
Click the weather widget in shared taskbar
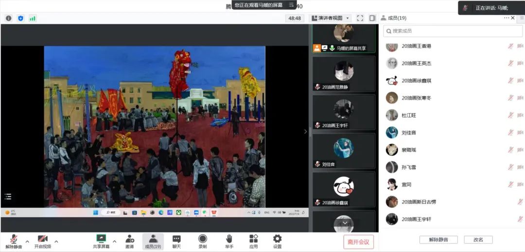click(x=11, y=212)
